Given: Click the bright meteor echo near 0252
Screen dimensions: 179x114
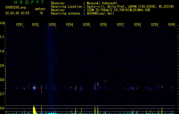Looking at the screenshot, I should (34, 88).
